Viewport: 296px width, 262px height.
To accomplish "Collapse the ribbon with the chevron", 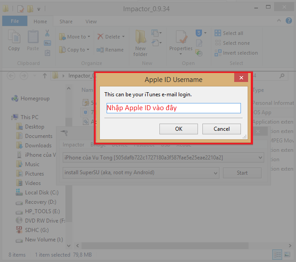I will point(279,21).
